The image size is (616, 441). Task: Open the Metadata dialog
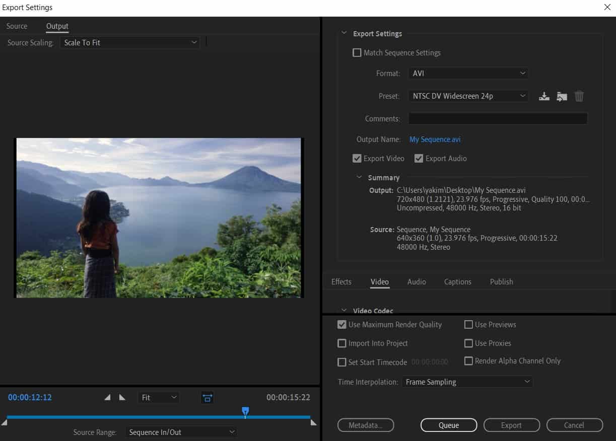pos(366,425)
